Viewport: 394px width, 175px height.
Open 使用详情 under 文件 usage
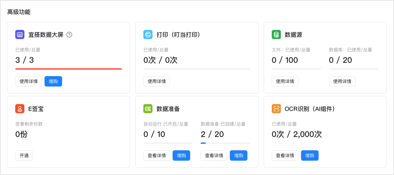285,81
